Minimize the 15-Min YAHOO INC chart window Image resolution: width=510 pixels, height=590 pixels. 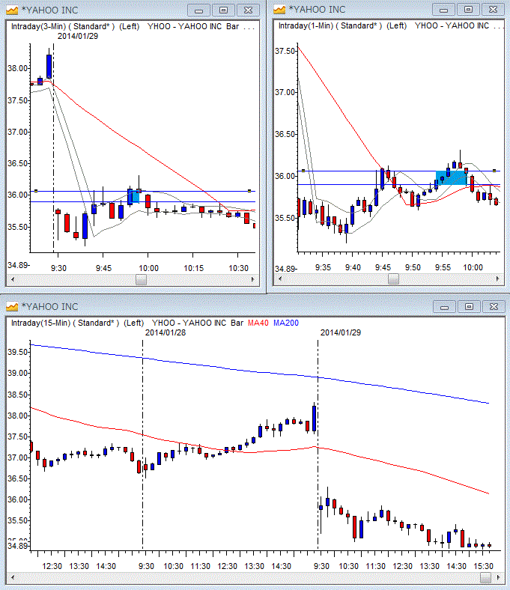click(445, 307)
